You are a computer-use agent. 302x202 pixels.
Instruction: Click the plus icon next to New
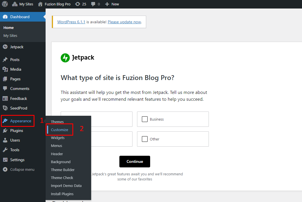click(x=107, y=4)
